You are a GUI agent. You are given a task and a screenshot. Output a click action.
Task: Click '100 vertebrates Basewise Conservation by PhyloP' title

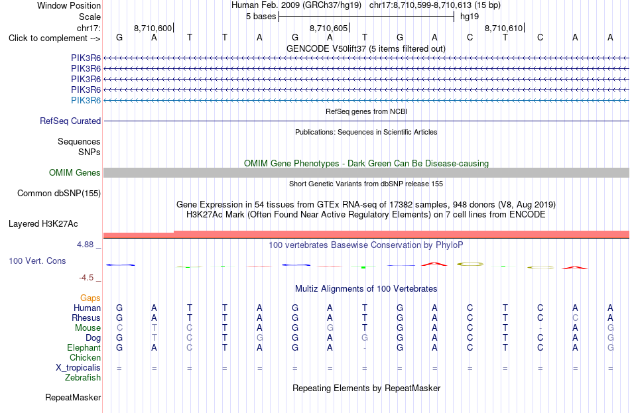click(366, 245)
